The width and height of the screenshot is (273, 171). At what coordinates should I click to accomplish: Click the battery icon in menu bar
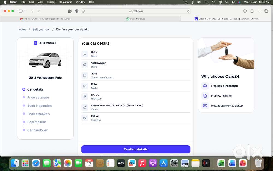[x=206, y=2]
